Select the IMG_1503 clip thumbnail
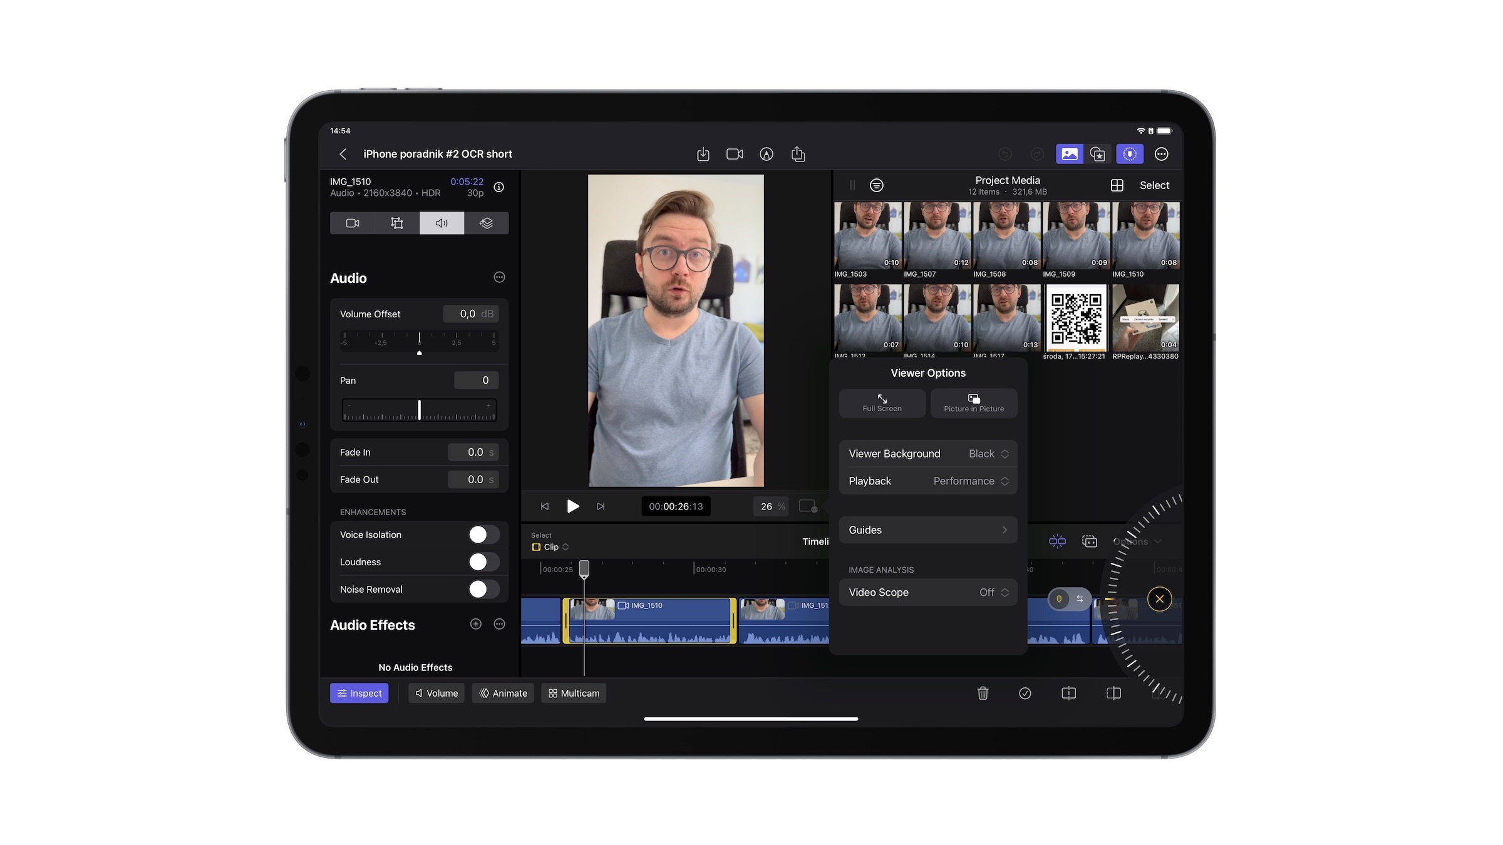 click(x=868, y=235)
